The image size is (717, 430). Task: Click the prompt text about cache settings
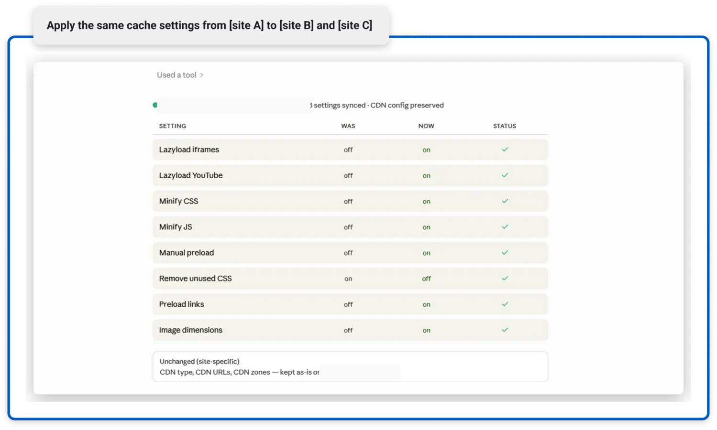click(x=210, y=25)
